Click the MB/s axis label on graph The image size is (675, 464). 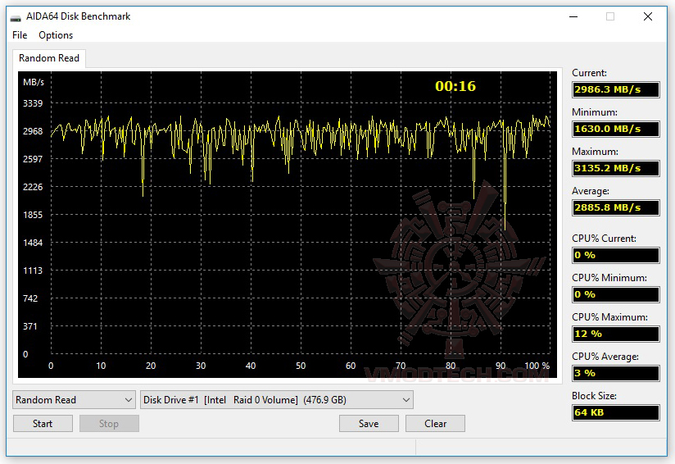pyautogui.click(x=33, y=82)
